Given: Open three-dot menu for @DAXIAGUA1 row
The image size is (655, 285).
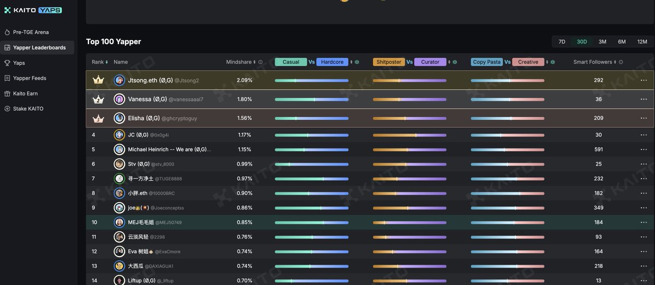Looking at the screenshot, I should click(x=644, y=266).
